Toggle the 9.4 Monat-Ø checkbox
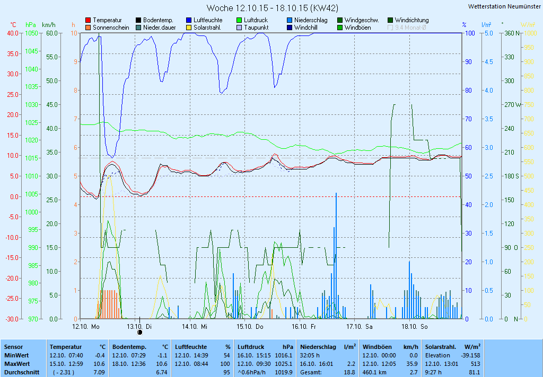Screen dimensions: 543x377 pos(390,28)
